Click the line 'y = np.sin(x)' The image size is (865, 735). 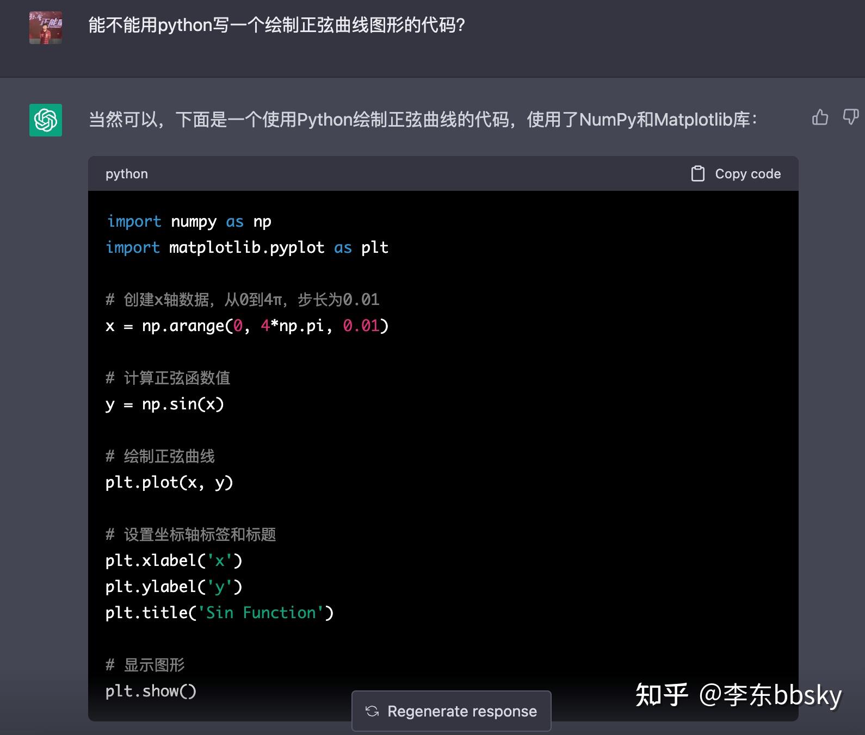(x=165, y=404)
